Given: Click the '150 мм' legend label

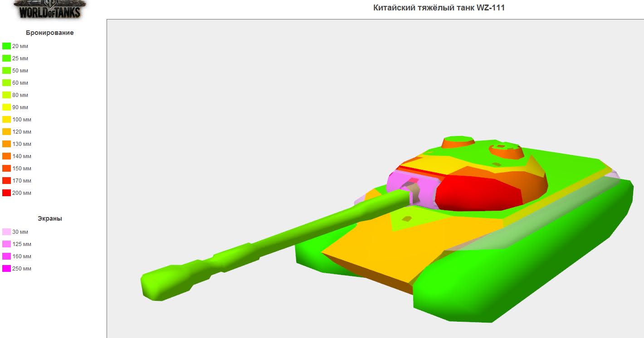Looking at the screenshot, I should (x=22, y=169).
